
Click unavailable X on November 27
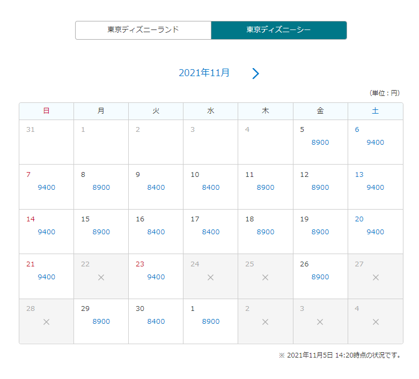point(376,278)
